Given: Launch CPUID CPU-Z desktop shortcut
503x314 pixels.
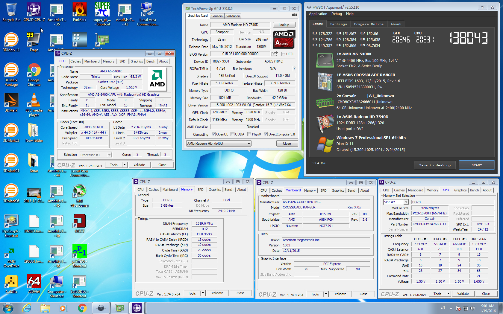Looking at the screenshot, I should (x=34, y=12).
